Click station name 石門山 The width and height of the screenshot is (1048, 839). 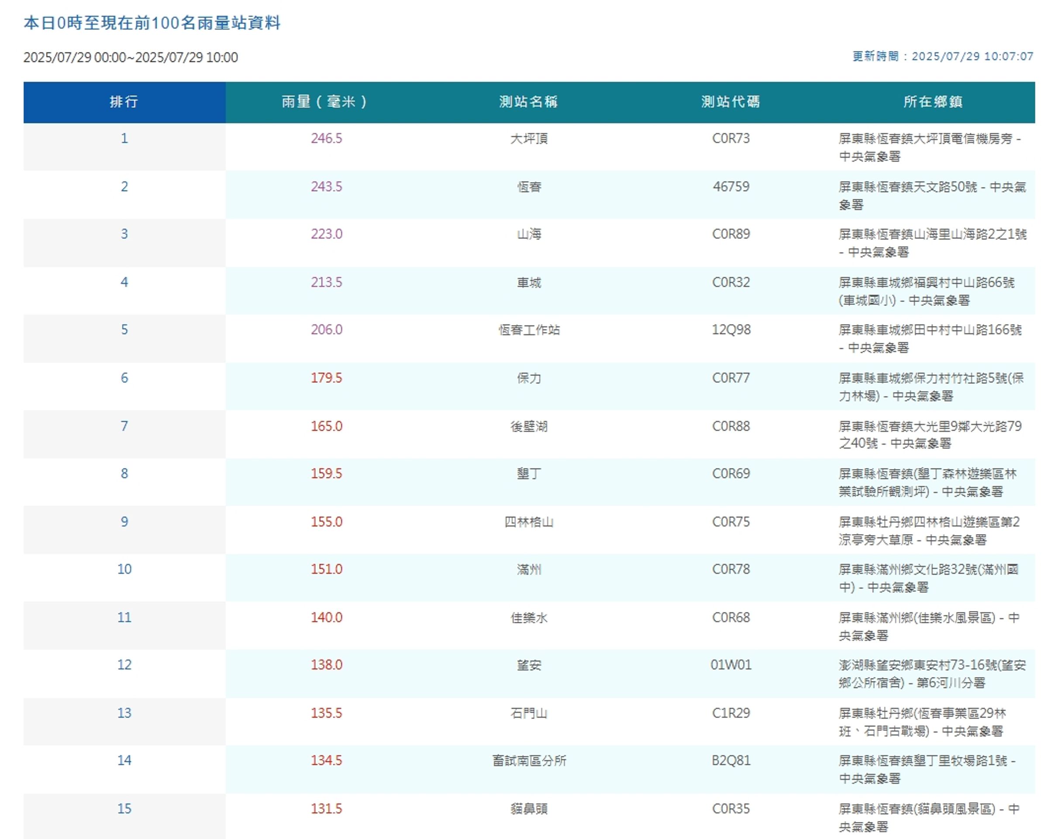point(529,713)
